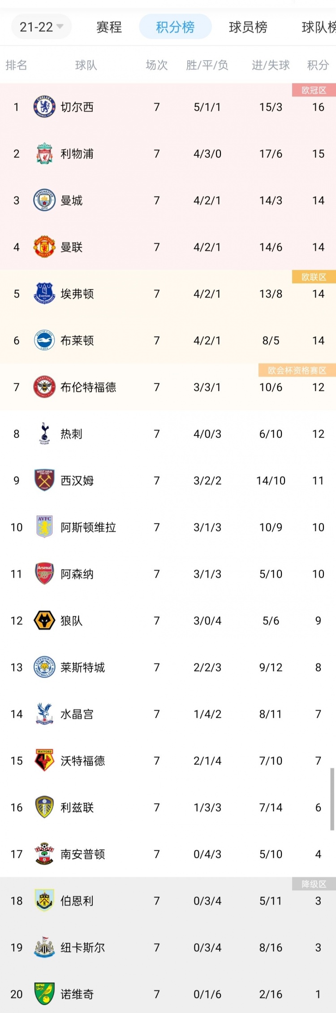Select the Everton crest icon
The image size is (336, 1013).
[x=44, y=293]
